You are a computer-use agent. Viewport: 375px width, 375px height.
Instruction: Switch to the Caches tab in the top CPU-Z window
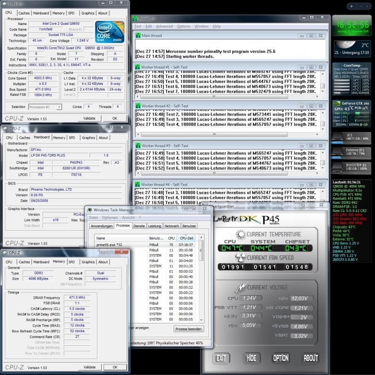click(24, 13)
